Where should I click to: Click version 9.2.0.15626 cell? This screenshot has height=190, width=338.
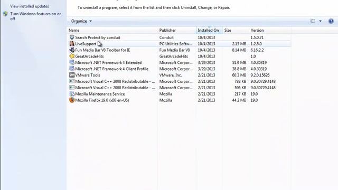(x=260, y=75)
